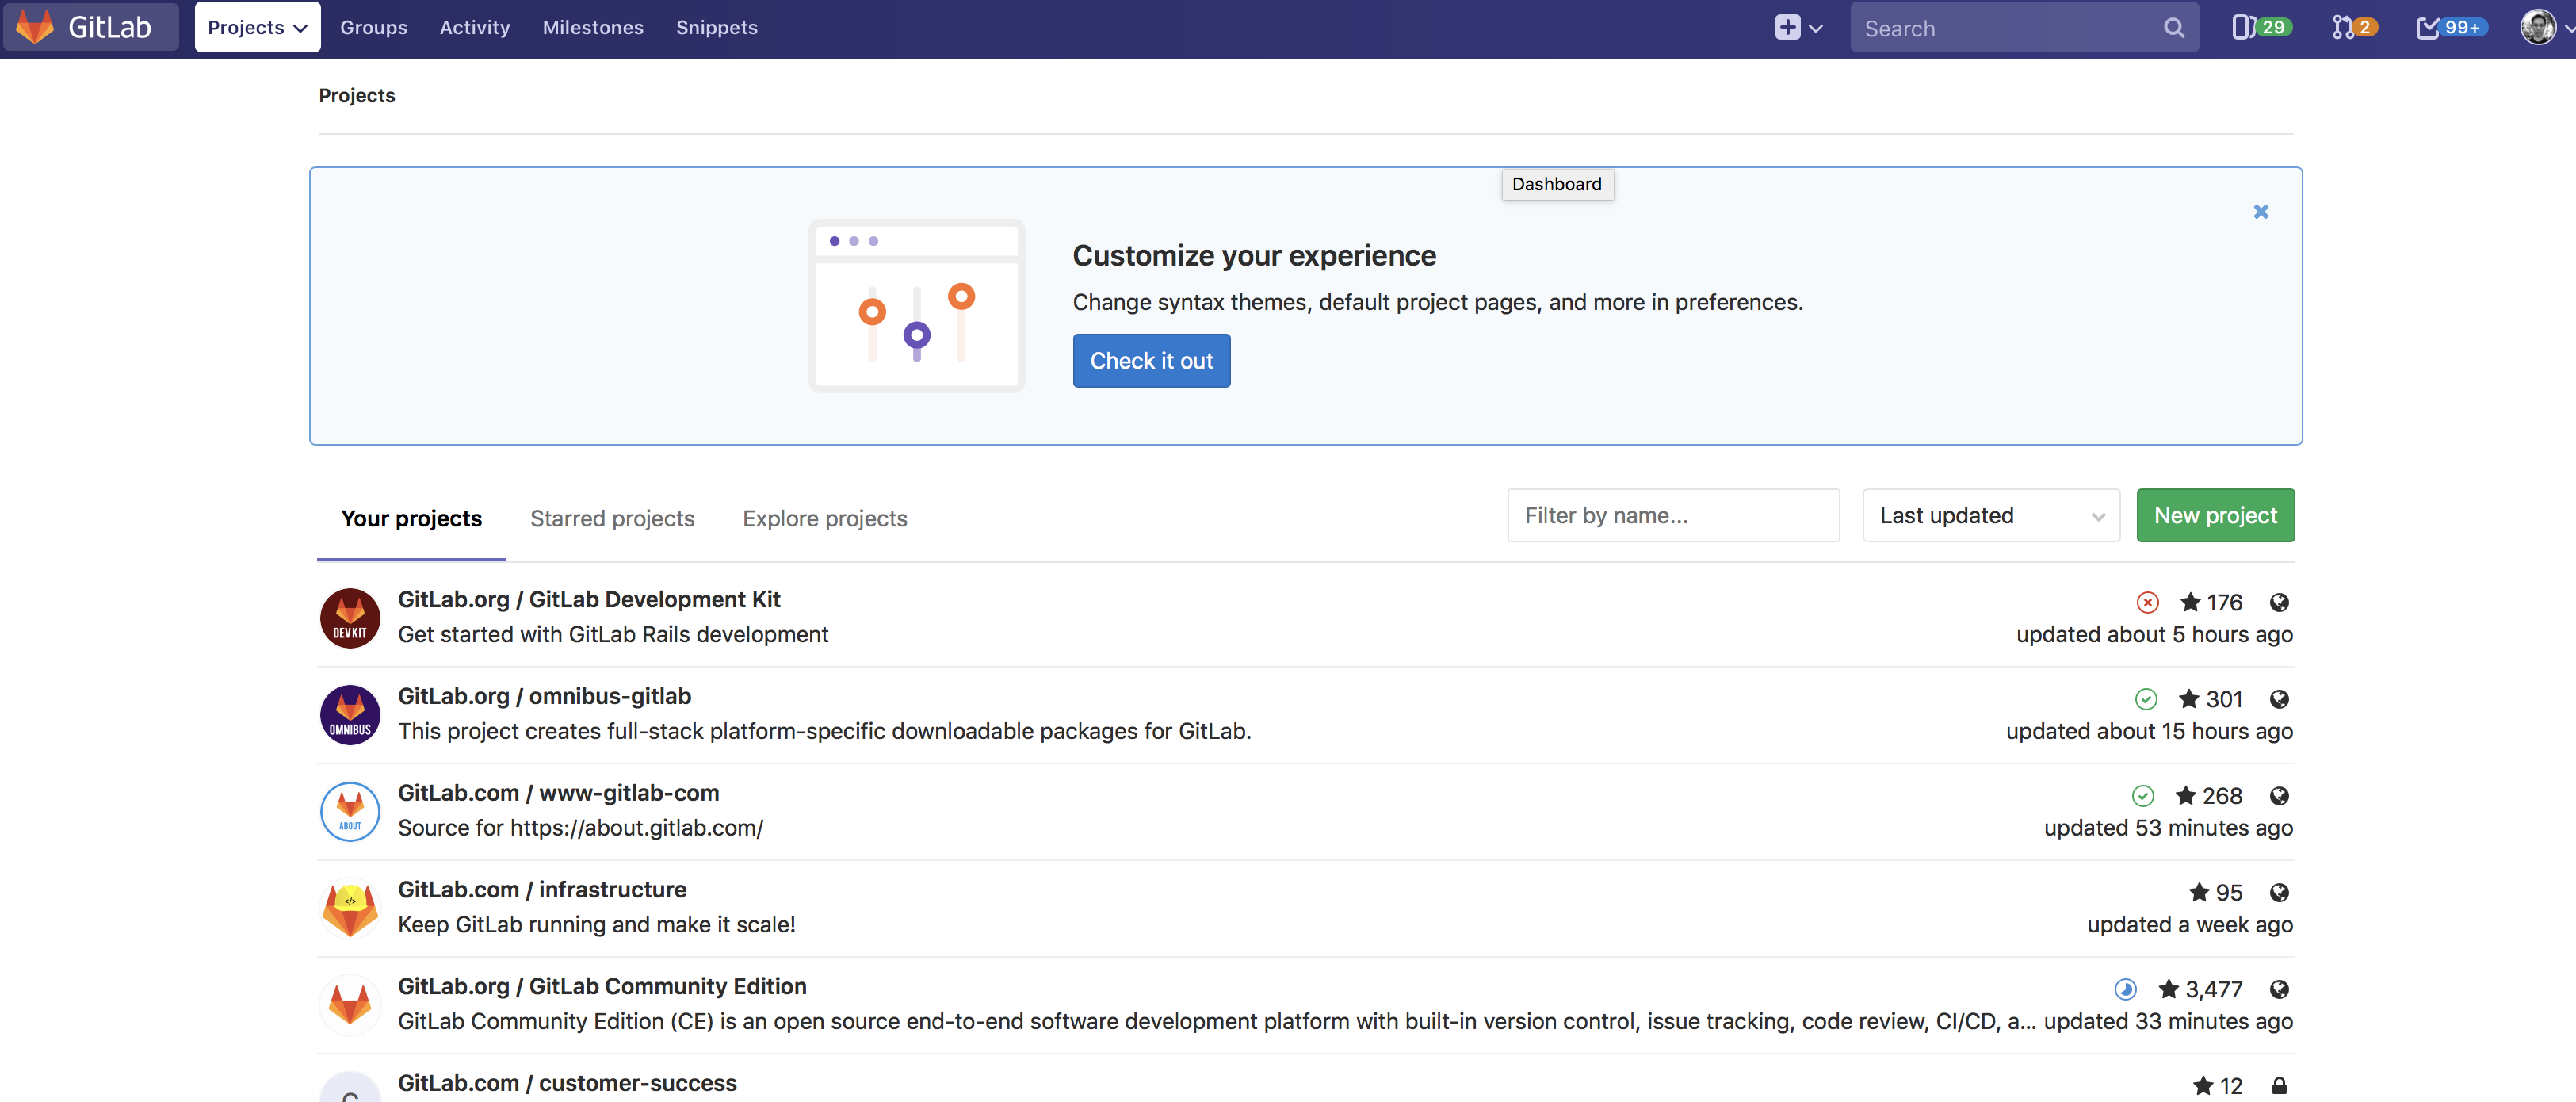Open GitLab Community Edition project link
The height and width of the screenshot is (1102, 2576).
click(x=602, y=986)
